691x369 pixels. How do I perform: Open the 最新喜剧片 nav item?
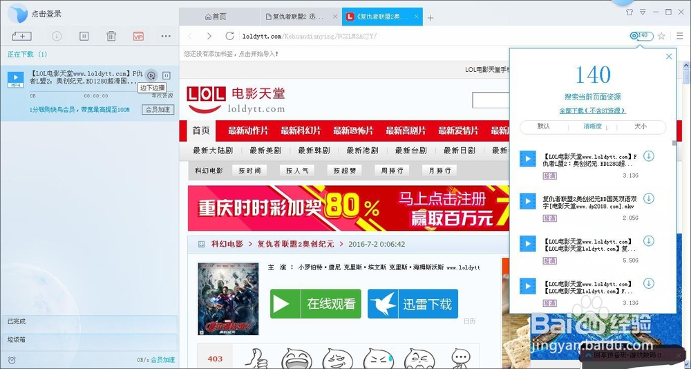[x=406, y=131]
